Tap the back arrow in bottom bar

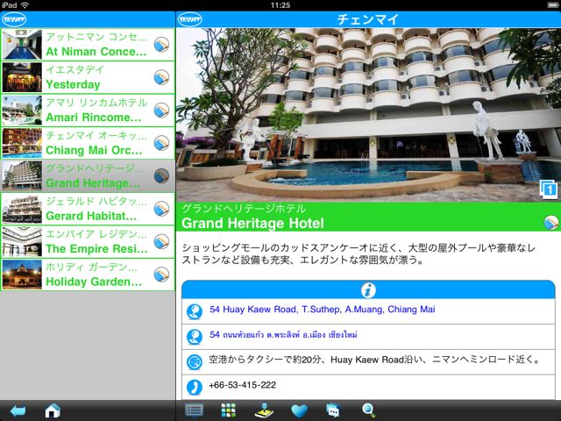[x=18, y=410]
